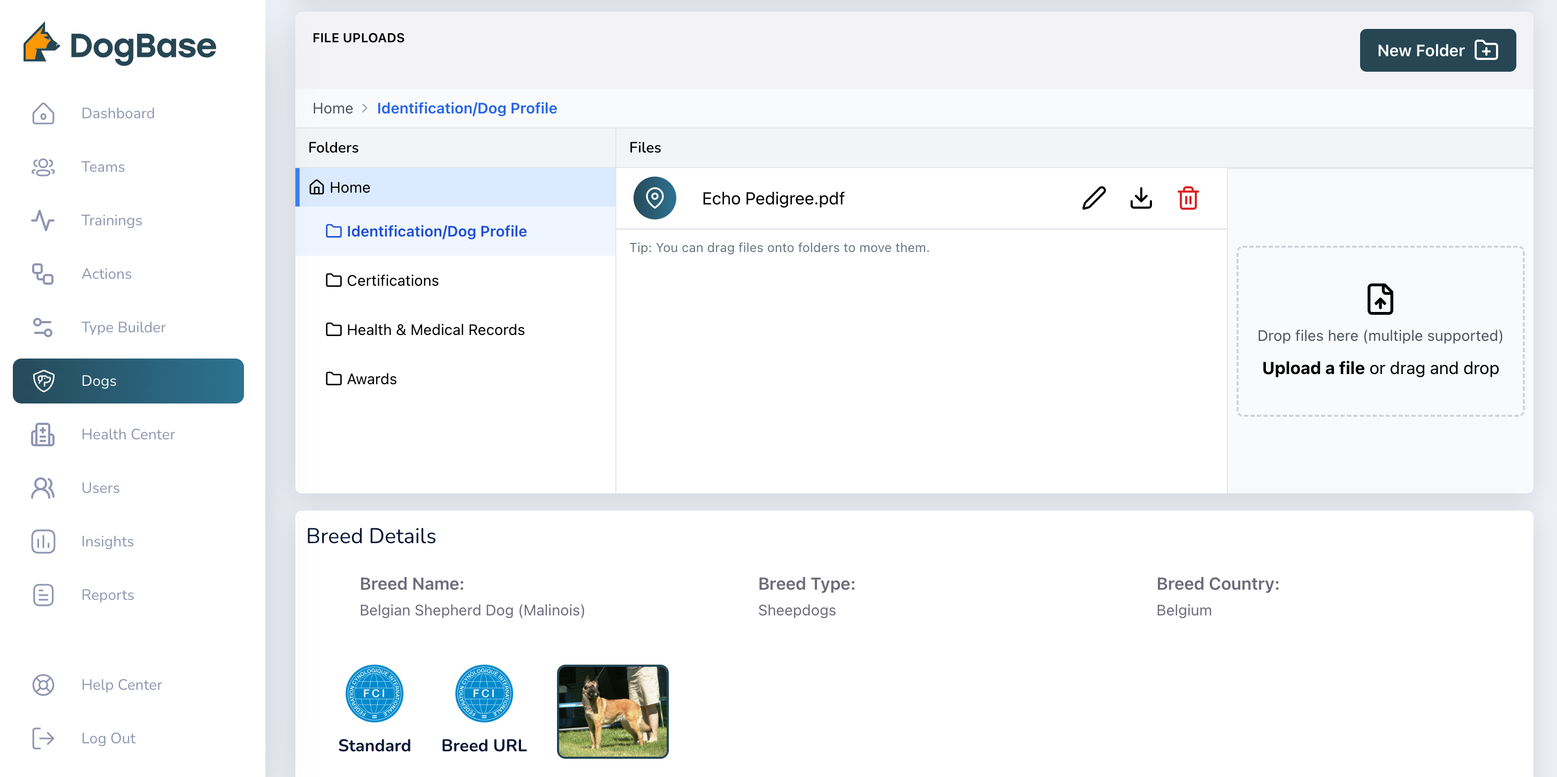Click the Upload a file link
Viewport: 1557px width, 777px height.
1313,368
